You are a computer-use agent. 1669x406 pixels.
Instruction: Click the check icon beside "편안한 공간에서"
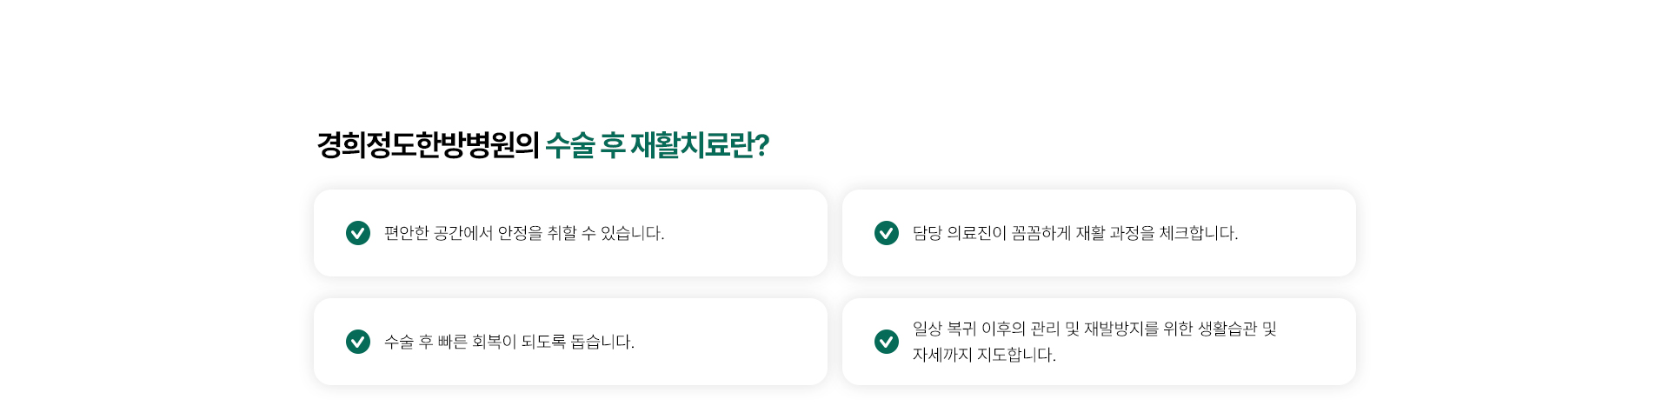[x=358, y=233]
